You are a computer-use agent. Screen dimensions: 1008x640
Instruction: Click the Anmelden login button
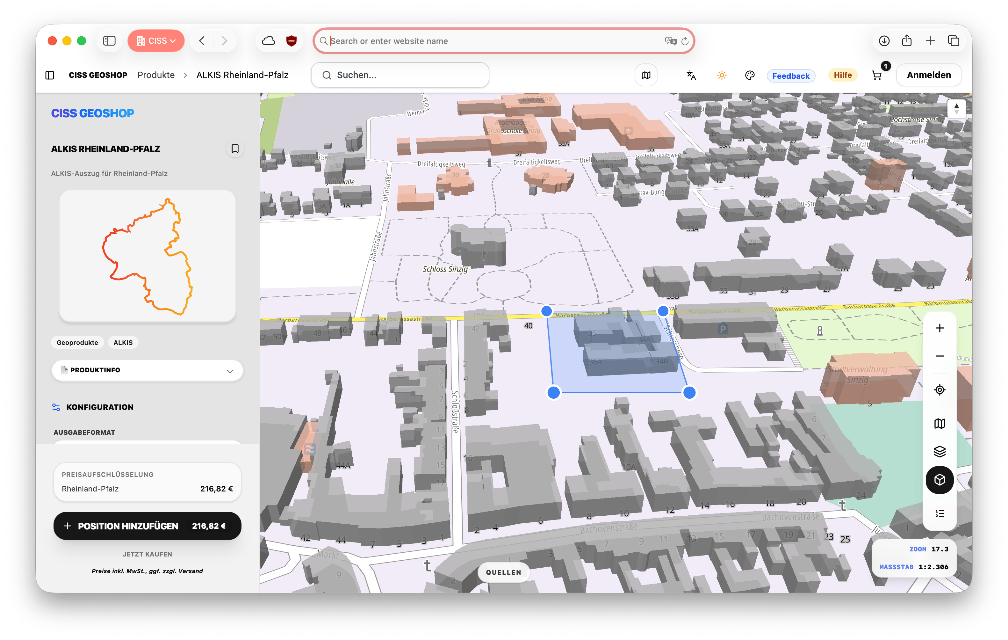click(x=928, y=75)
